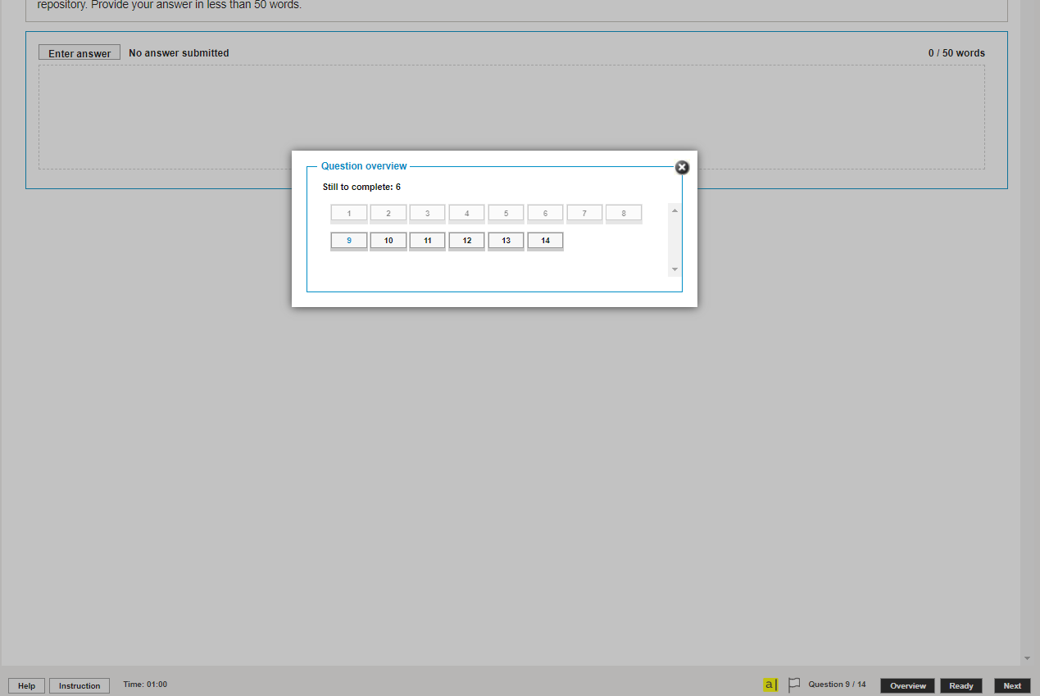Click the overview scrollbar down arrow
The height and width of the screenshot is (696, 1040).
(x=674, y=269)
